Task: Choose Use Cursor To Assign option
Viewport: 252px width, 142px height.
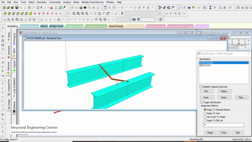Action: click(205, 117)
